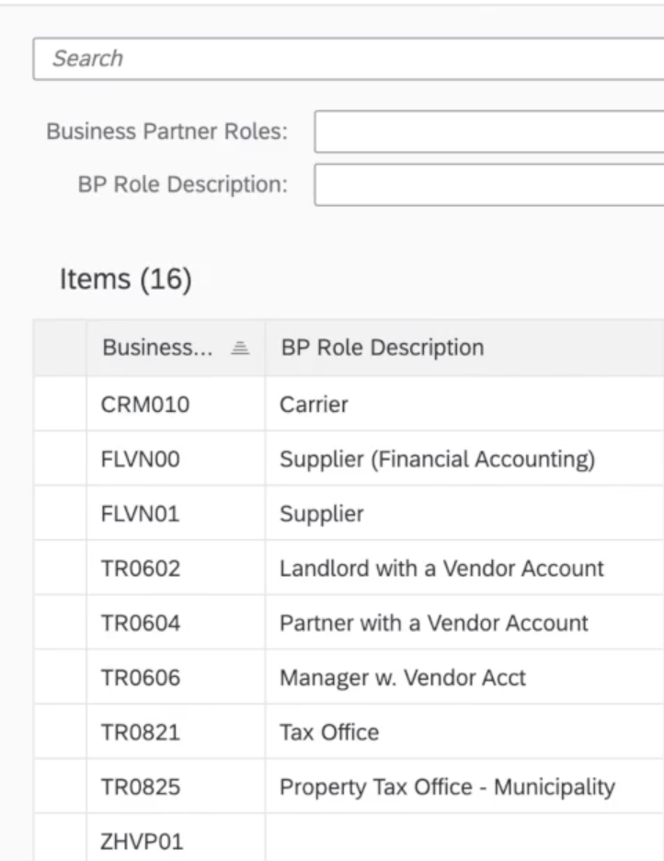Image resolution: width=664 pixels, height=861 pixels.
Task: Click the TR0604 role code
Action: tap(141, 623)
